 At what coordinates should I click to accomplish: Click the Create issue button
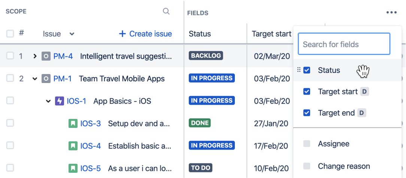(145, 34)
